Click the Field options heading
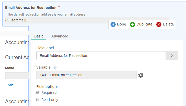 point(47,86)
